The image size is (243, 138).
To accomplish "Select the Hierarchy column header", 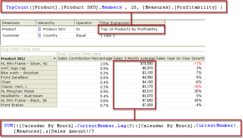I will tap(55, 23).
